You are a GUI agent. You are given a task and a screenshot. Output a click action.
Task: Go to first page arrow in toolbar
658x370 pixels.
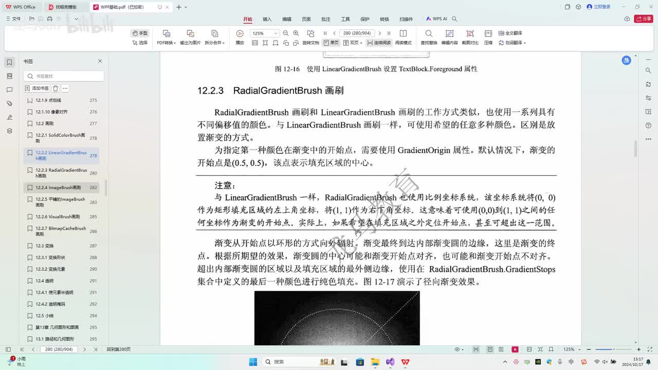[x=325, y=33]
